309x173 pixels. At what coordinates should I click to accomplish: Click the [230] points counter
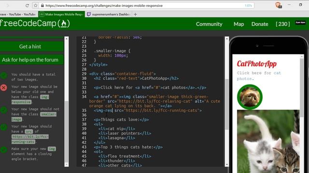point(283,24)
